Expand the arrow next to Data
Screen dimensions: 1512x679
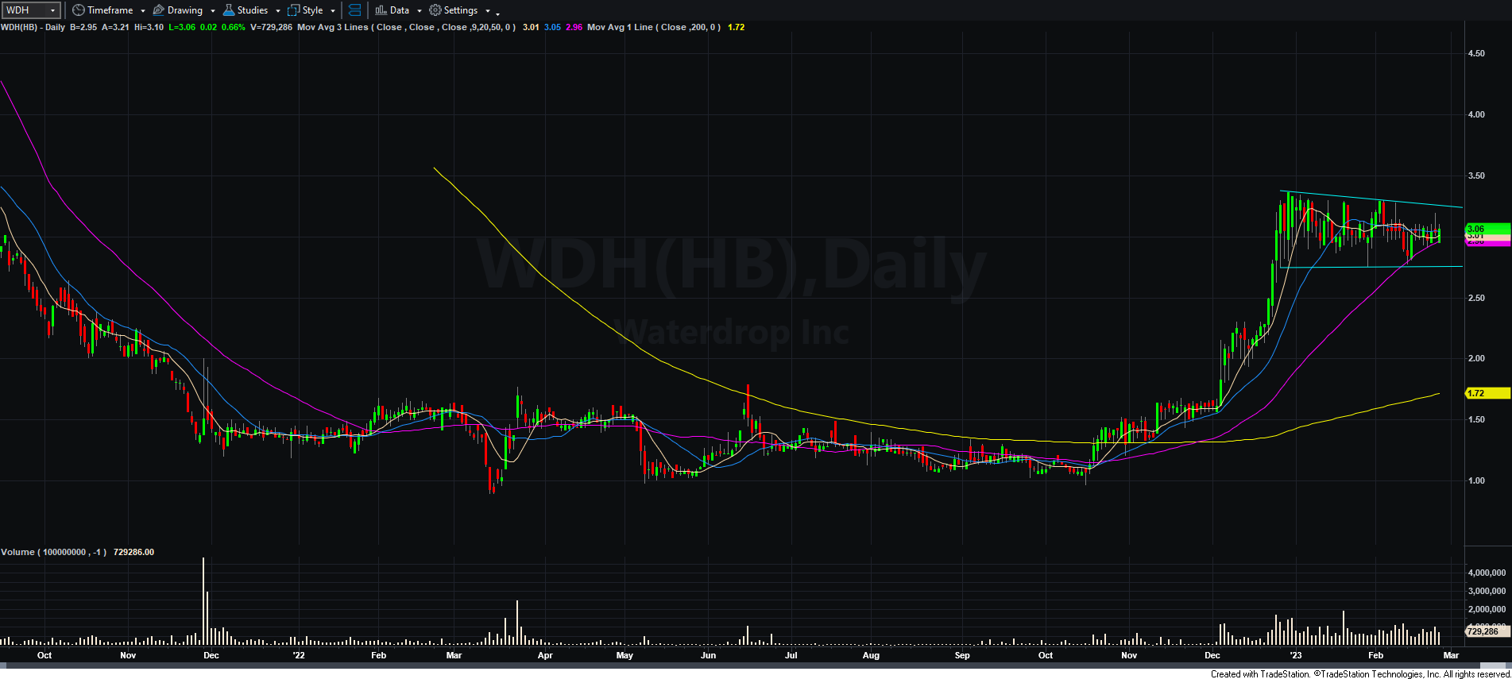coord(420,11)
